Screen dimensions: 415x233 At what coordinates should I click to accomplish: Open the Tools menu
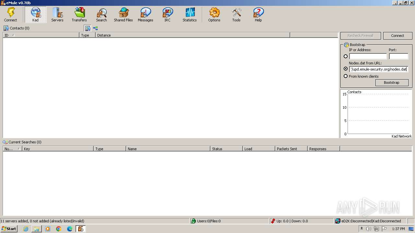(236, 15)
